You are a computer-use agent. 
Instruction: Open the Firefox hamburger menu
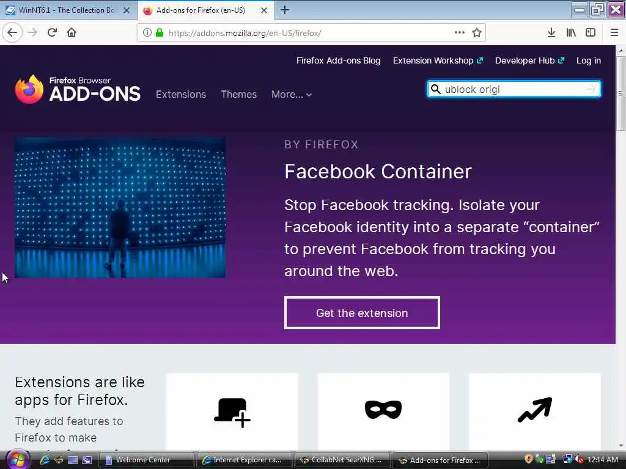614,33
